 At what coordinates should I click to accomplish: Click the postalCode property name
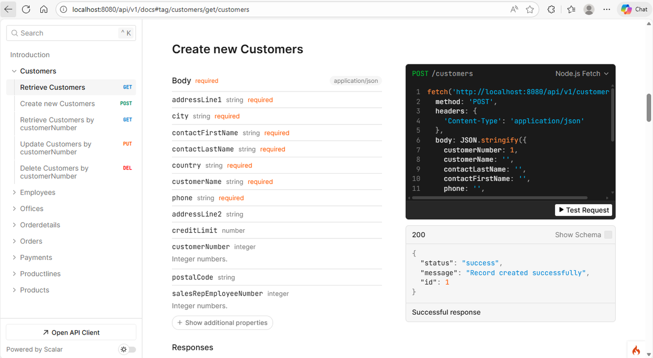coord(192,277)
